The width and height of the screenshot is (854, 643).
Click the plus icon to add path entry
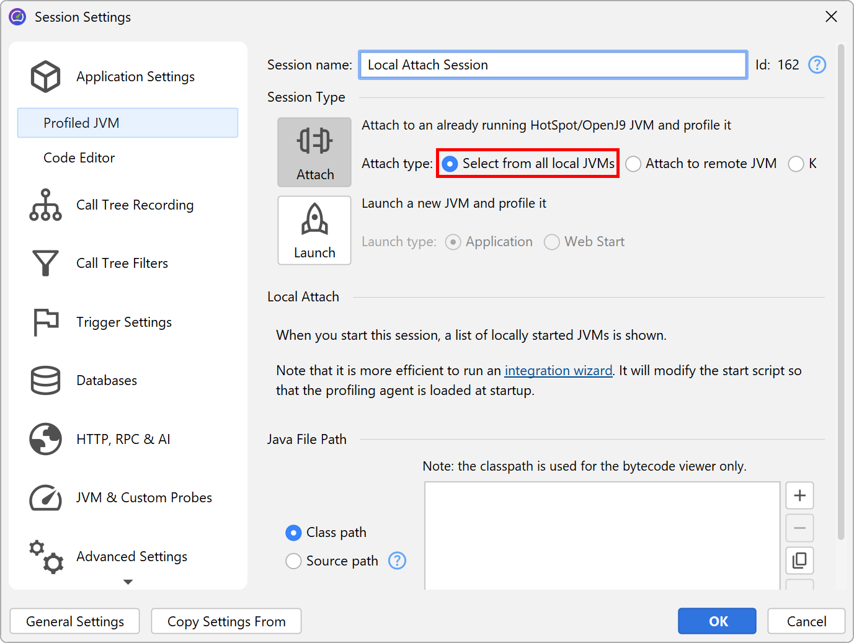pos(799,495)
